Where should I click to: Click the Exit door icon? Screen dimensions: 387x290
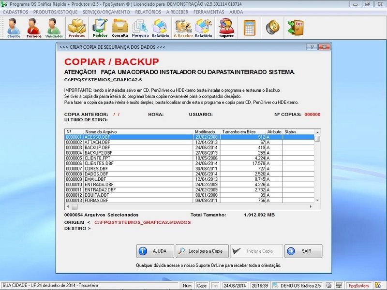[296, 28]
